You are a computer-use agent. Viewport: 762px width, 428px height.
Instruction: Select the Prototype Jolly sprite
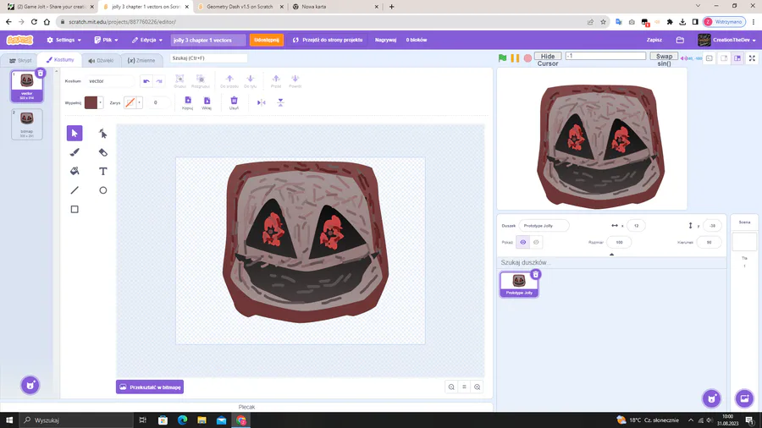[519, 284]
